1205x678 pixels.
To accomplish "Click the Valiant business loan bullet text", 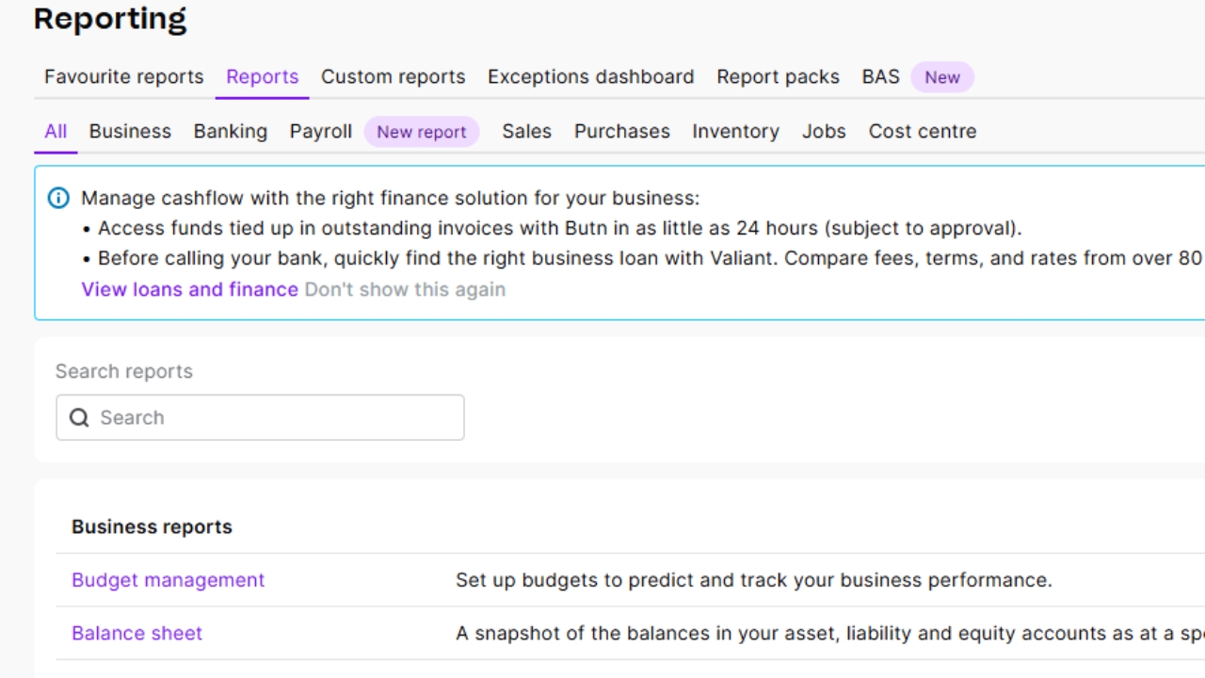I will click(651, 258).
